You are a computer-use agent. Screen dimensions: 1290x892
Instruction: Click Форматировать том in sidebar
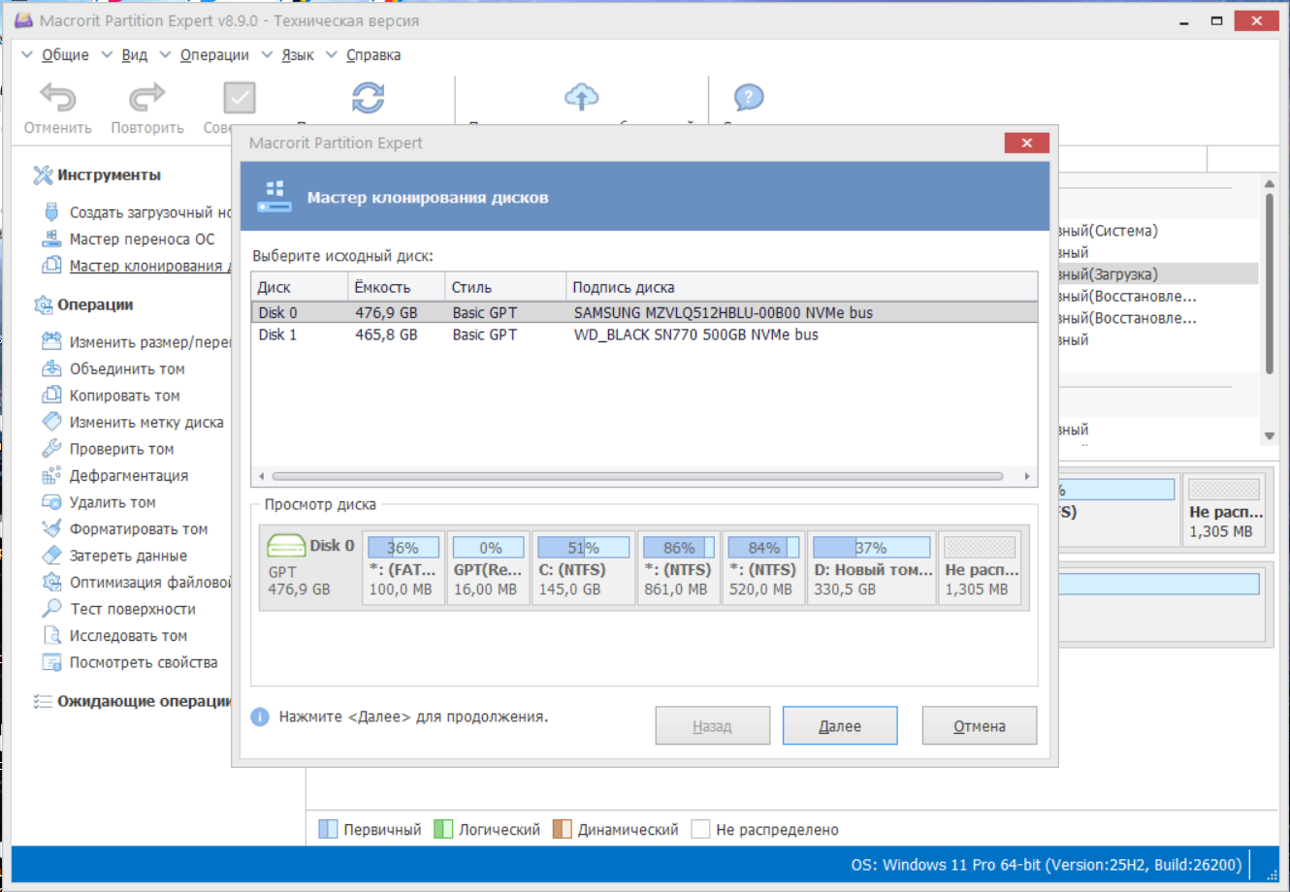138,529
